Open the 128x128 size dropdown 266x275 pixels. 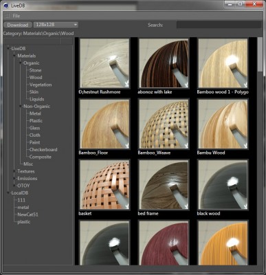coord(56,25)
